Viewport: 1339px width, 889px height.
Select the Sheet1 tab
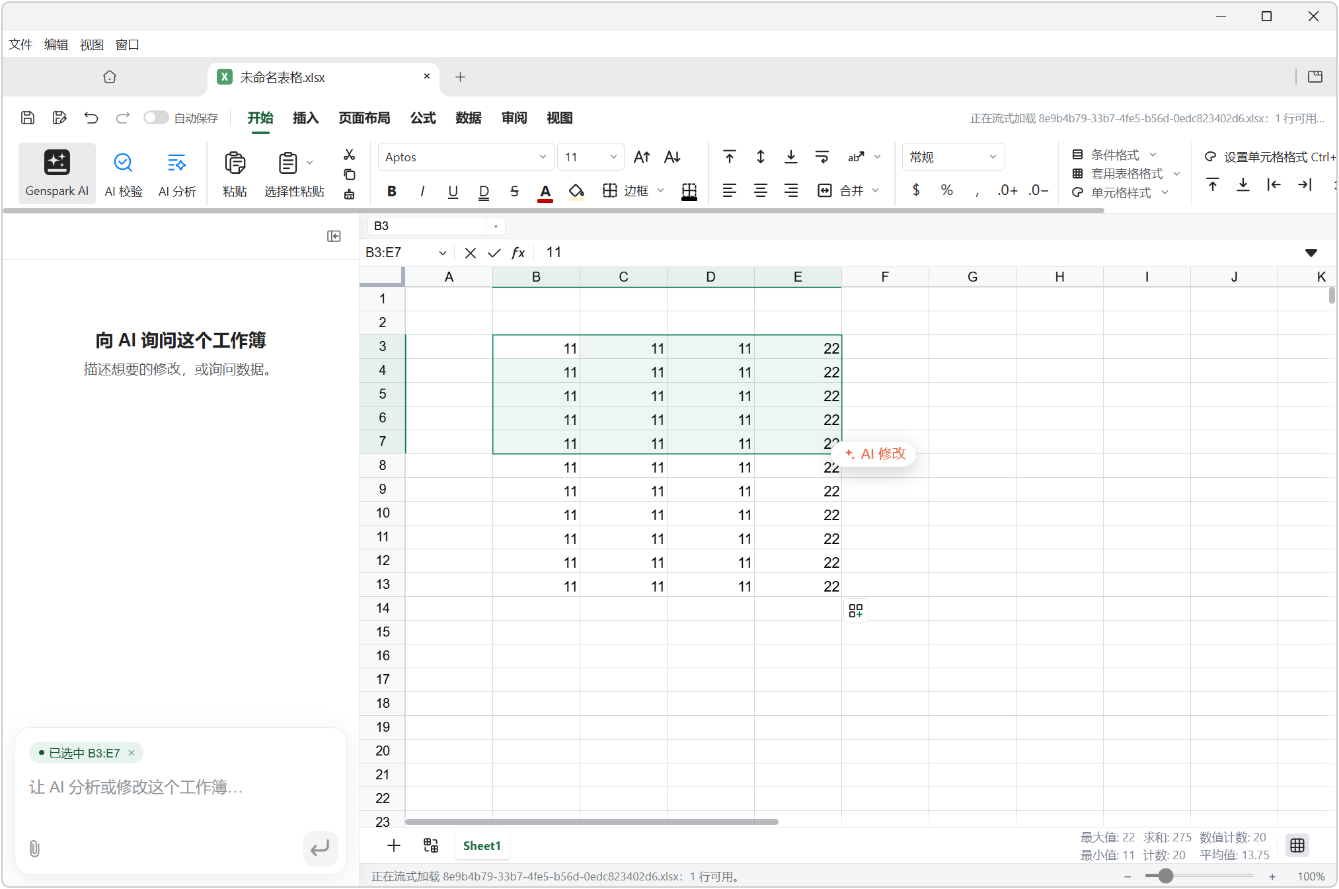click(482, 846)
